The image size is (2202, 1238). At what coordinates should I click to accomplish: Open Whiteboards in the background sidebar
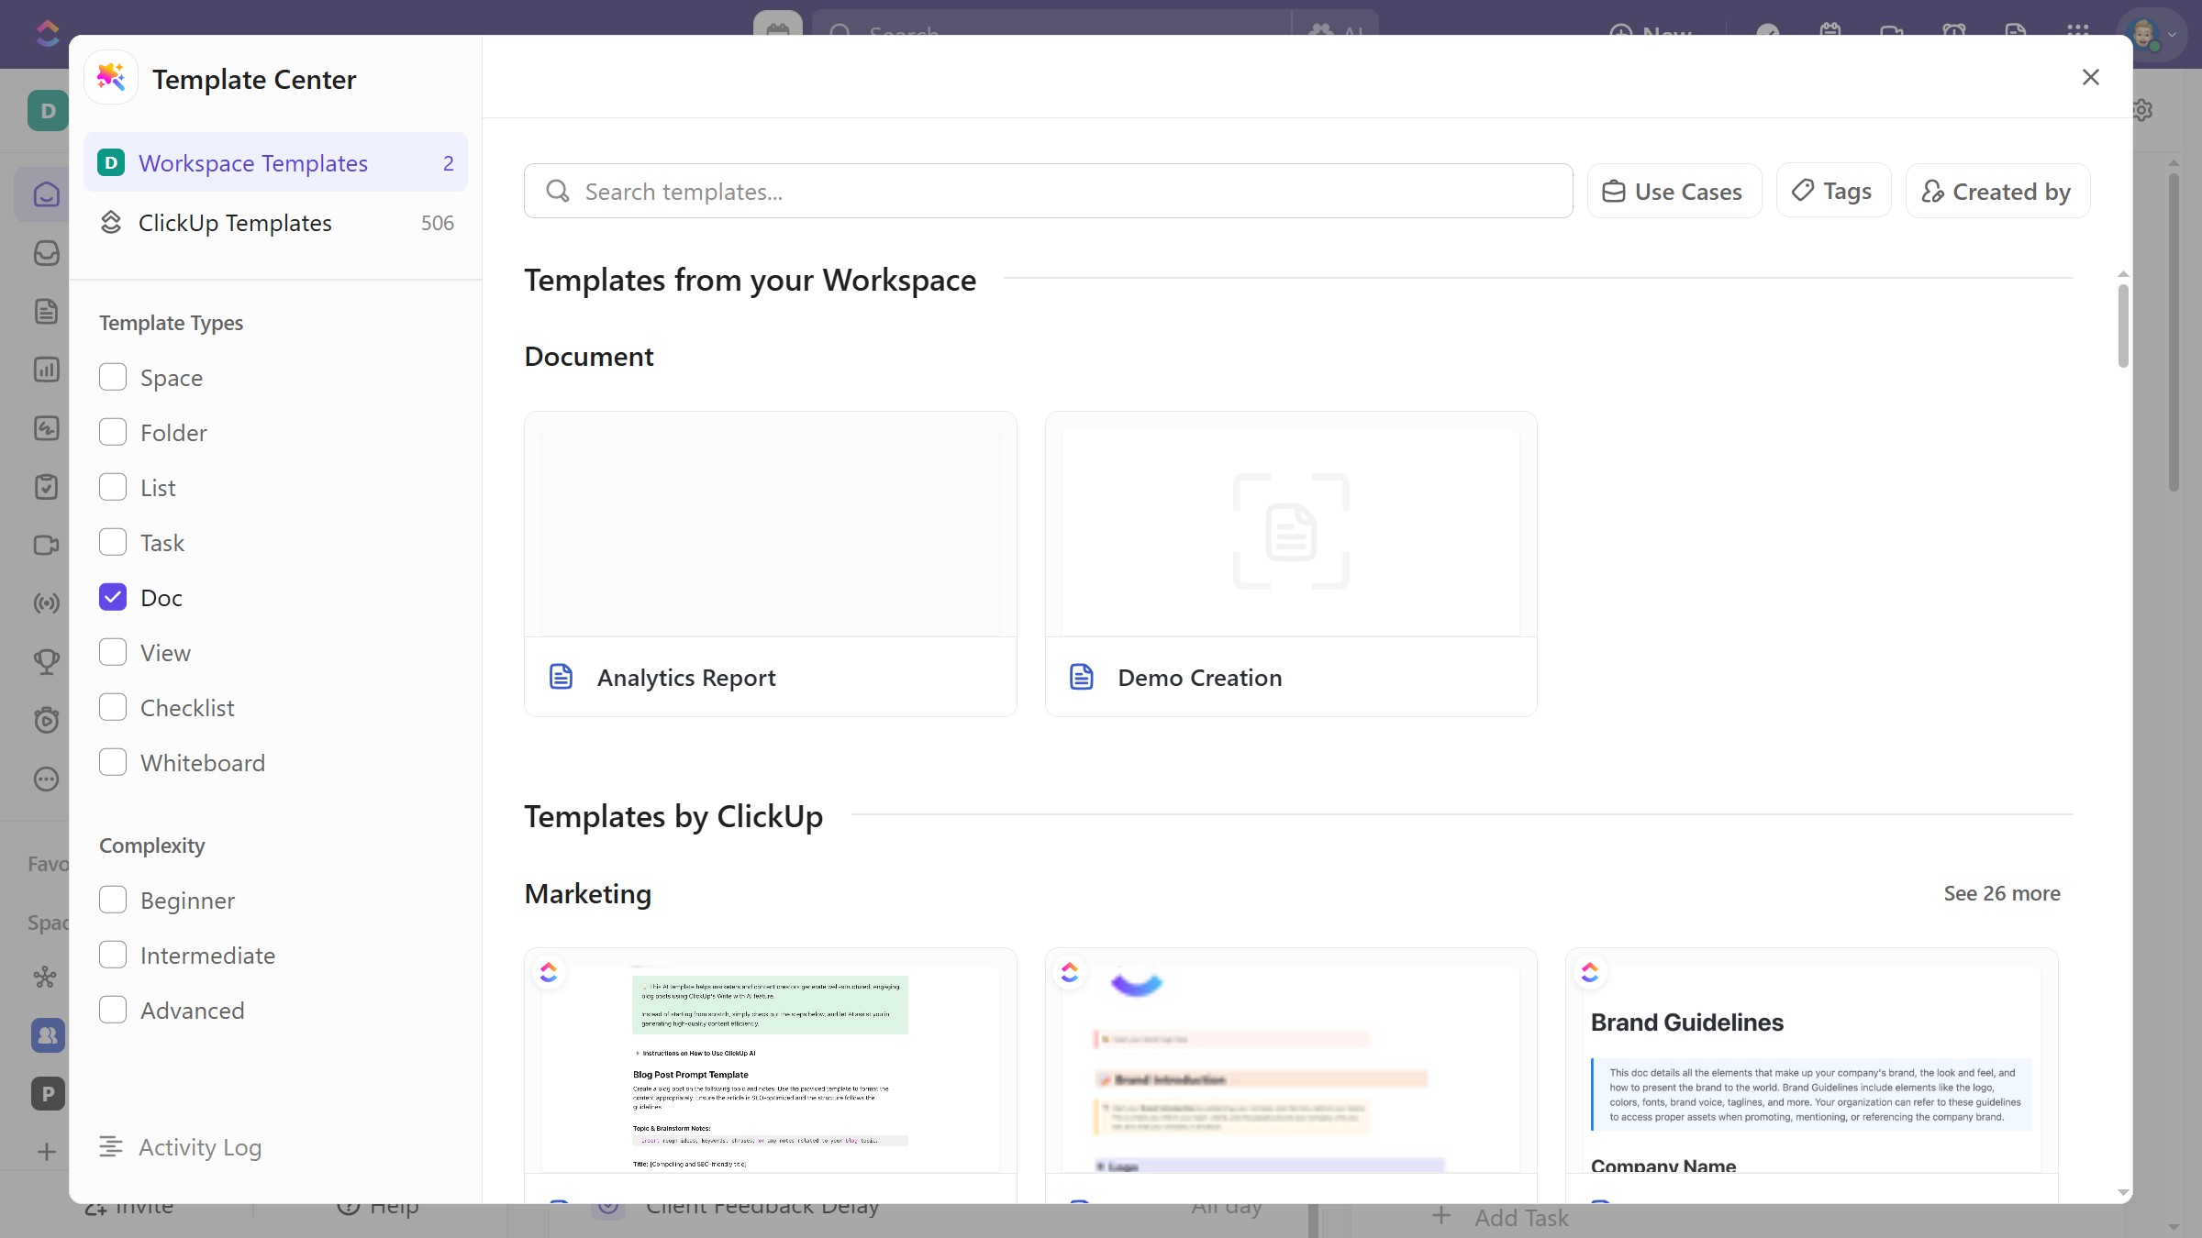click(x=47, y=428)
